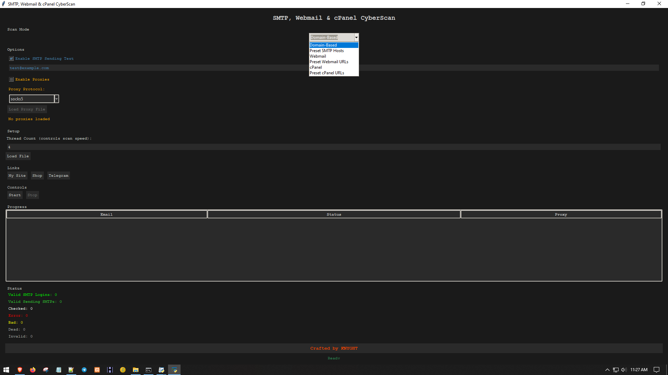Viewport: 668px width, 375px height.
Task: Switch to the Command Prompt window
Action: point(149,370)
